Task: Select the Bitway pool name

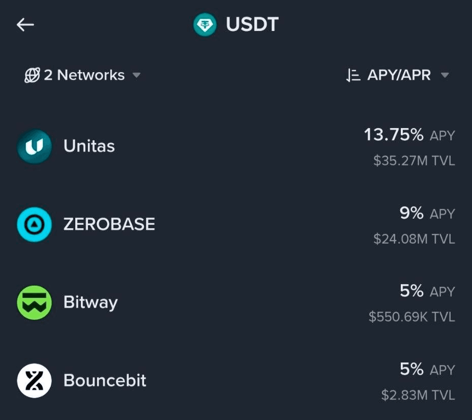Action: tap(91, 303)
